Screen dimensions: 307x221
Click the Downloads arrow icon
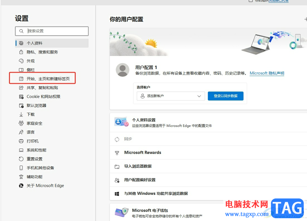coord(21,114)
